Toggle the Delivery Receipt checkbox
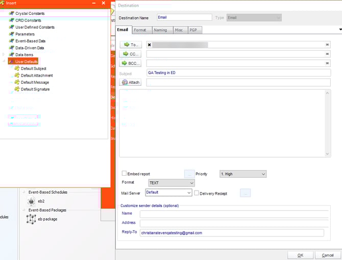342x260 pixels. (197, 193)
